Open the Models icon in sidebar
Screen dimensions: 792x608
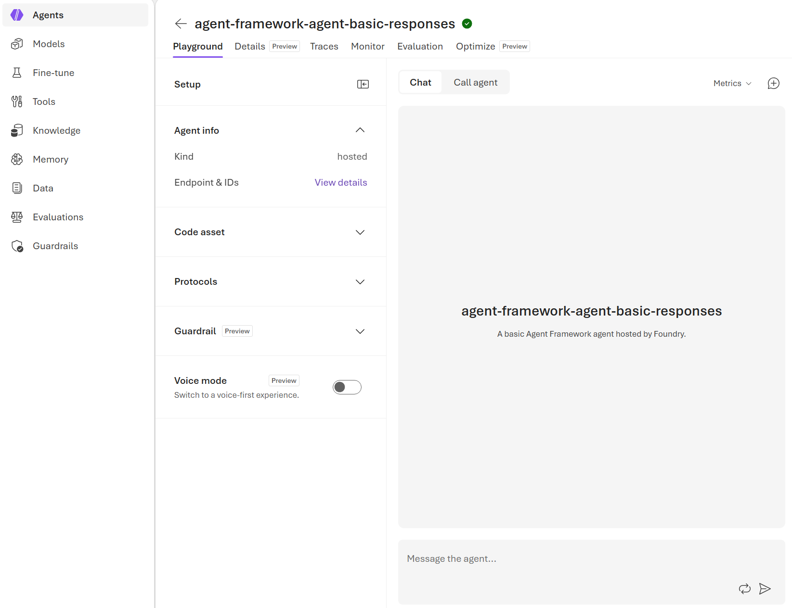[x=17, y=44]
